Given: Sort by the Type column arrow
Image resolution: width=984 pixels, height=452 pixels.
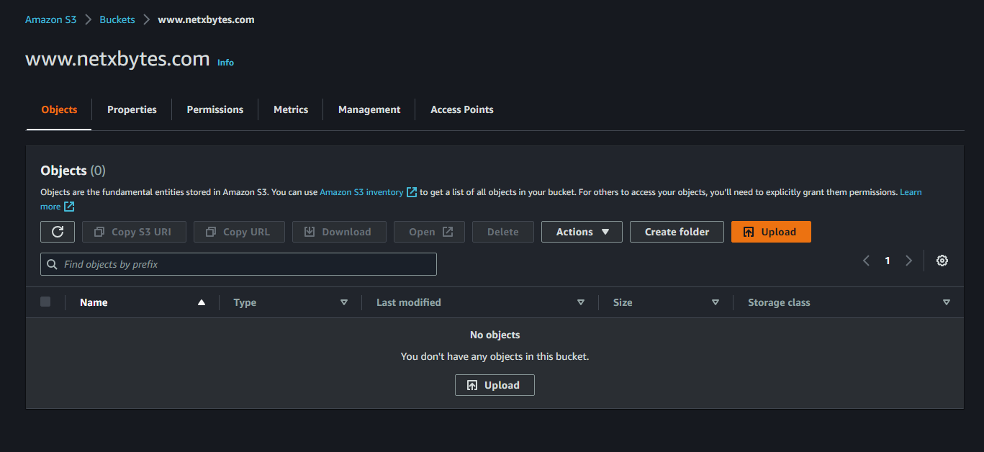Looking at the screenshot, I should [x=343, y=302].
